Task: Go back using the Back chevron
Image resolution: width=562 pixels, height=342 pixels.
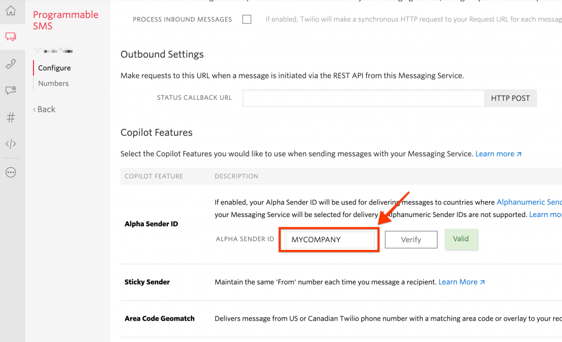Action: (44, 109)
